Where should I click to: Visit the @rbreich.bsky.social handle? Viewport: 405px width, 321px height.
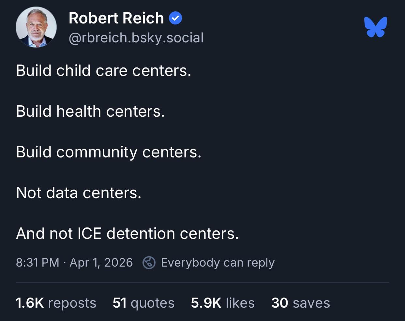pyautogui.click(x=136, y=38)
